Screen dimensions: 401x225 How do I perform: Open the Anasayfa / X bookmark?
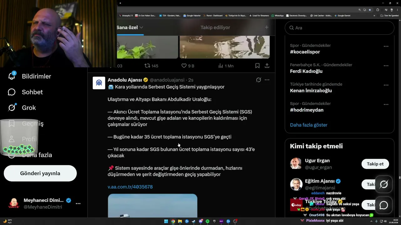point(126,16)
